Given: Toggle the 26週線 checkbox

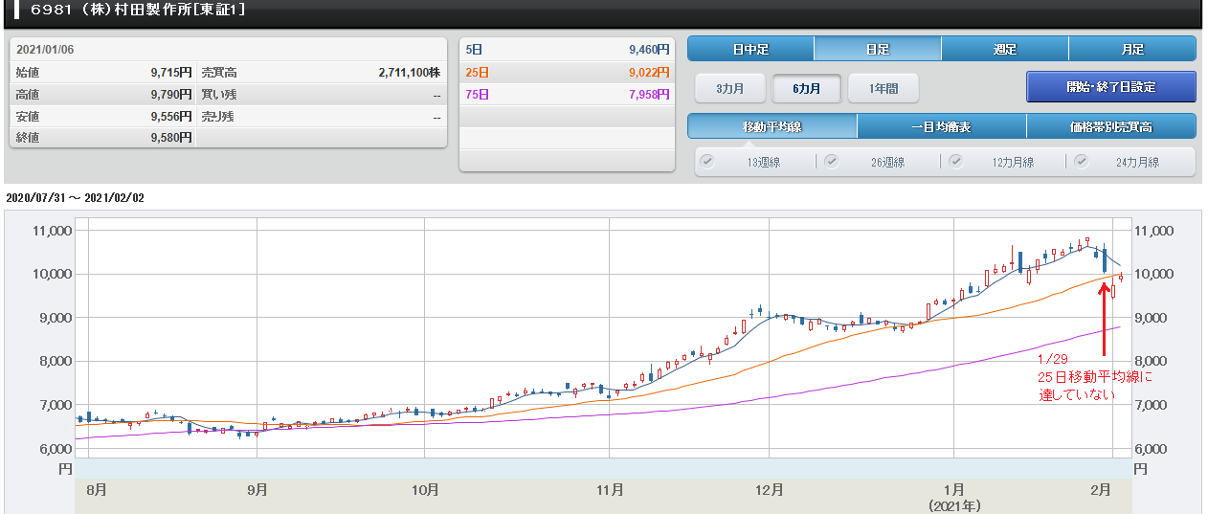Looking at the screenshot, I should pos(831,162).
